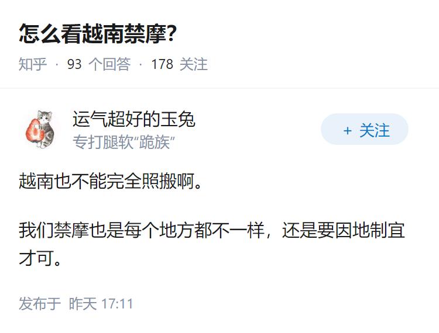Click "关注" label beside 178
This screenshot has height=333, width=439.
(x=194, y=64)
